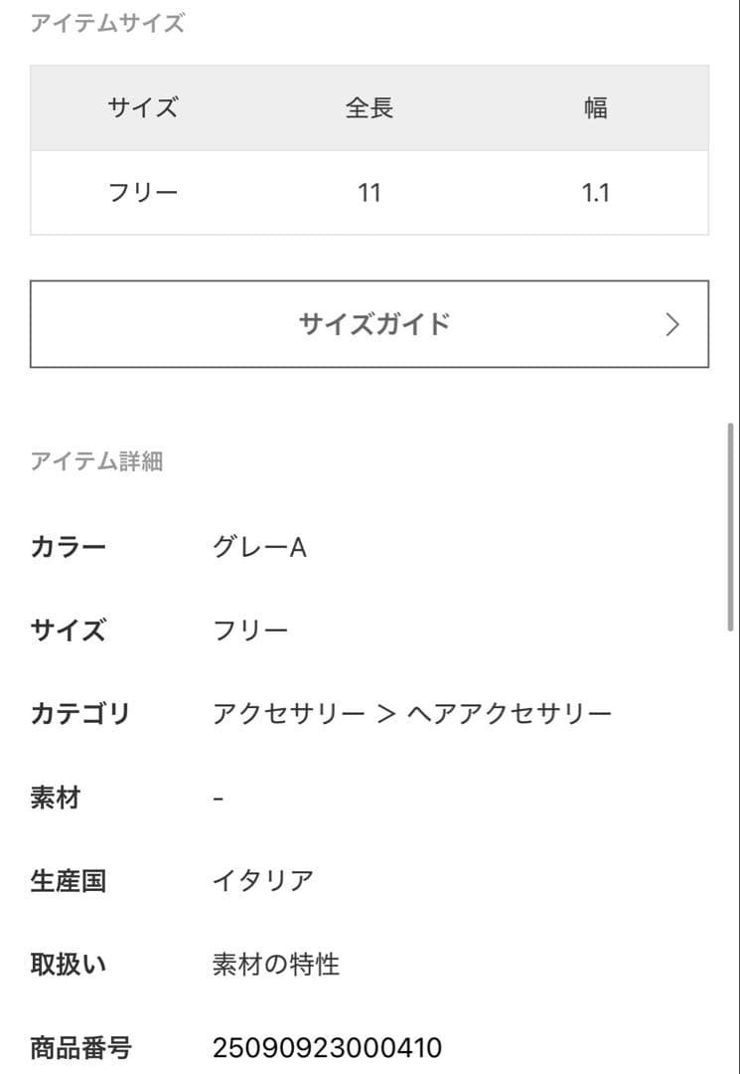Open the アクセサリー category link

point(288,714)
